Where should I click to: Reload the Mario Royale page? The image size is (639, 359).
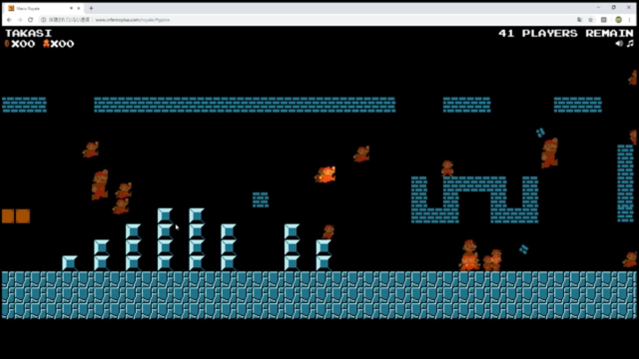pos(30,20)
